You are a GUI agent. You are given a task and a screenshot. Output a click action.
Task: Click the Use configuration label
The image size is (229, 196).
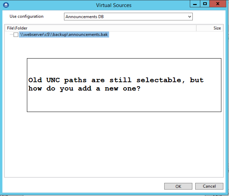pos(27,16)
